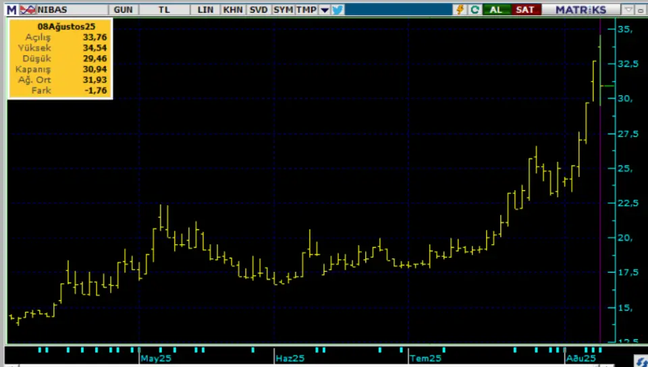
Task: Click the dark blue title field
Action: [x=398, y=9]
